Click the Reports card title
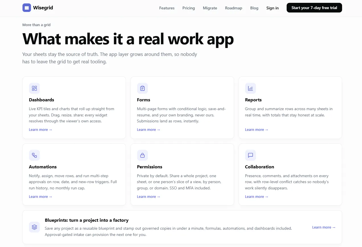Image resolution: width=362 pixels, height=247 pixels. 253,100
